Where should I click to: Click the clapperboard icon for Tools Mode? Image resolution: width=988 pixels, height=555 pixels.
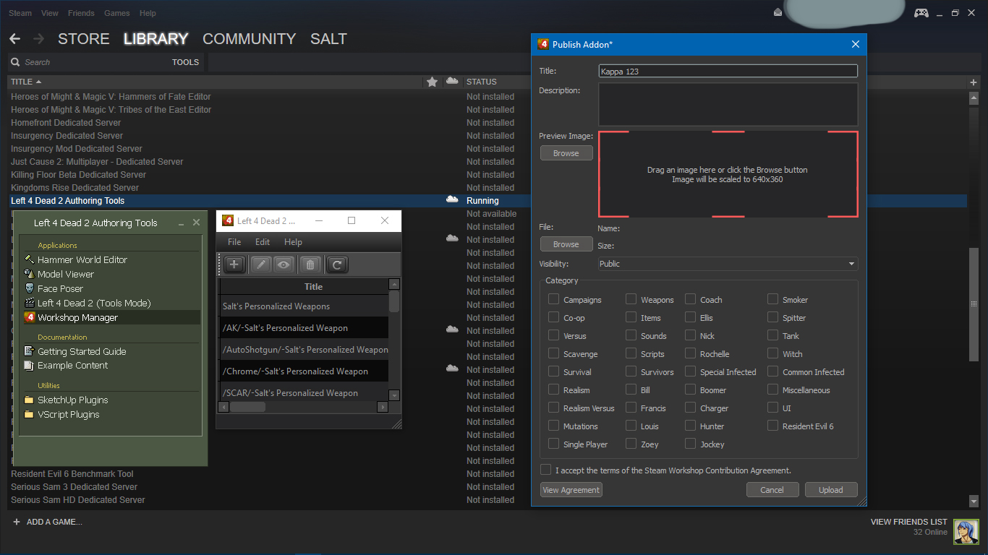pos(30,303)
